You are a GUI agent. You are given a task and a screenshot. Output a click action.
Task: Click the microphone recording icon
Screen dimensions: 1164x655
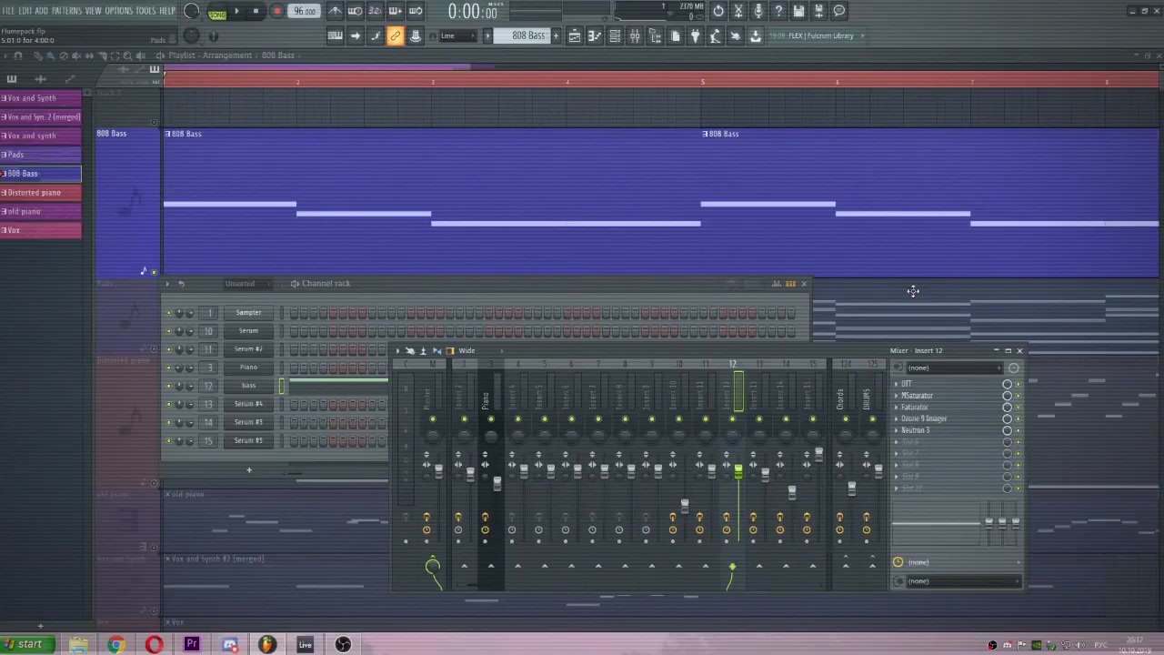point(758,11)
